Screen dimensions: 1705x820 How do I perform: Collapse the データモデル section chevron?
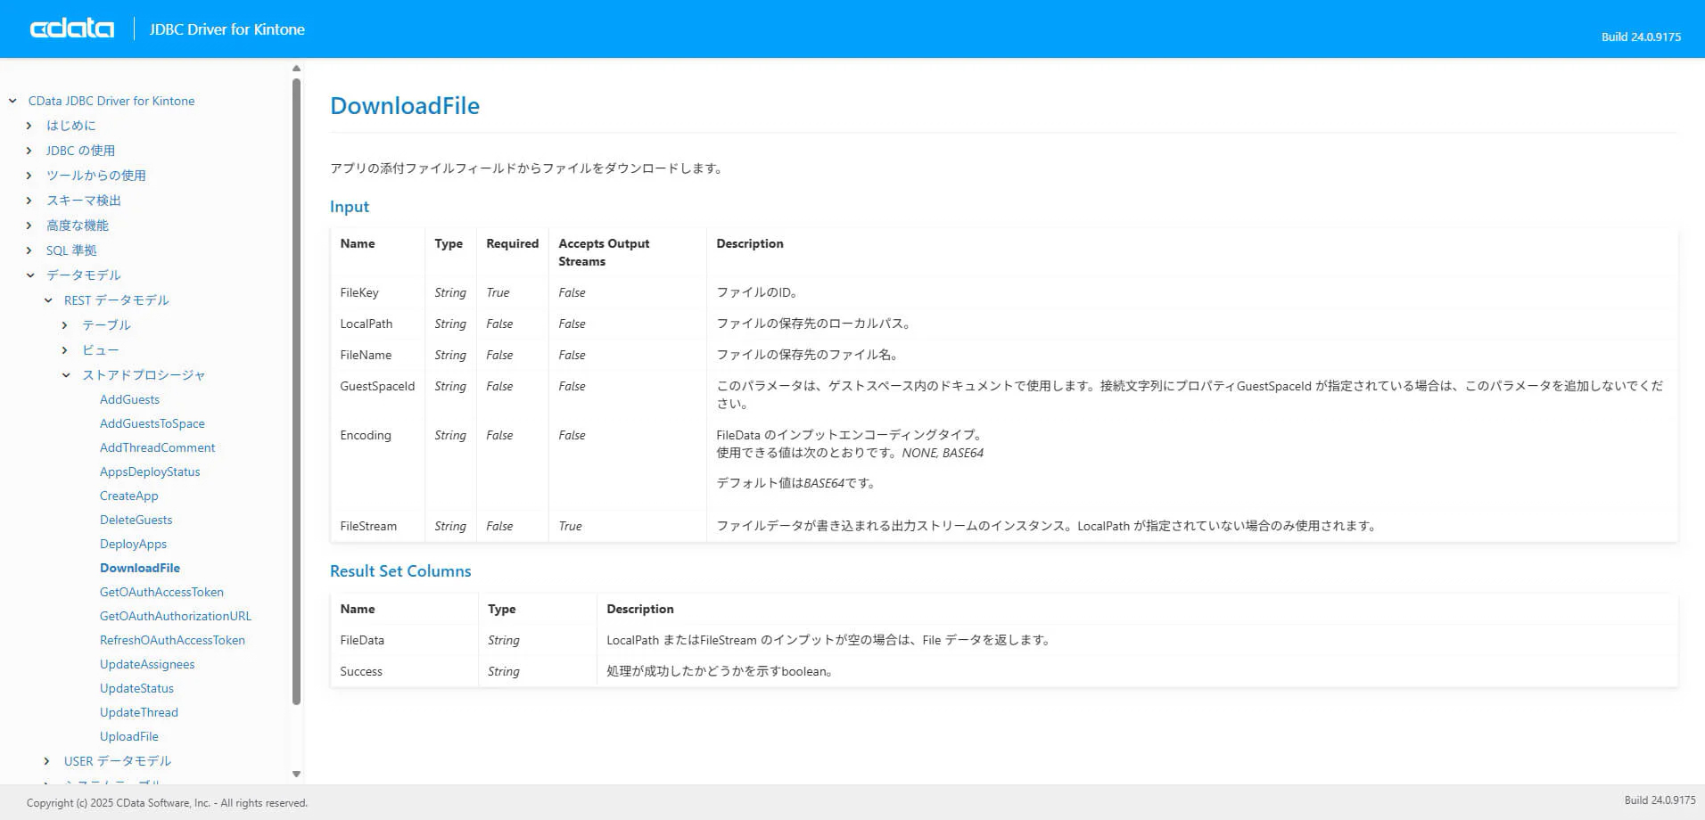pos(30,275)
